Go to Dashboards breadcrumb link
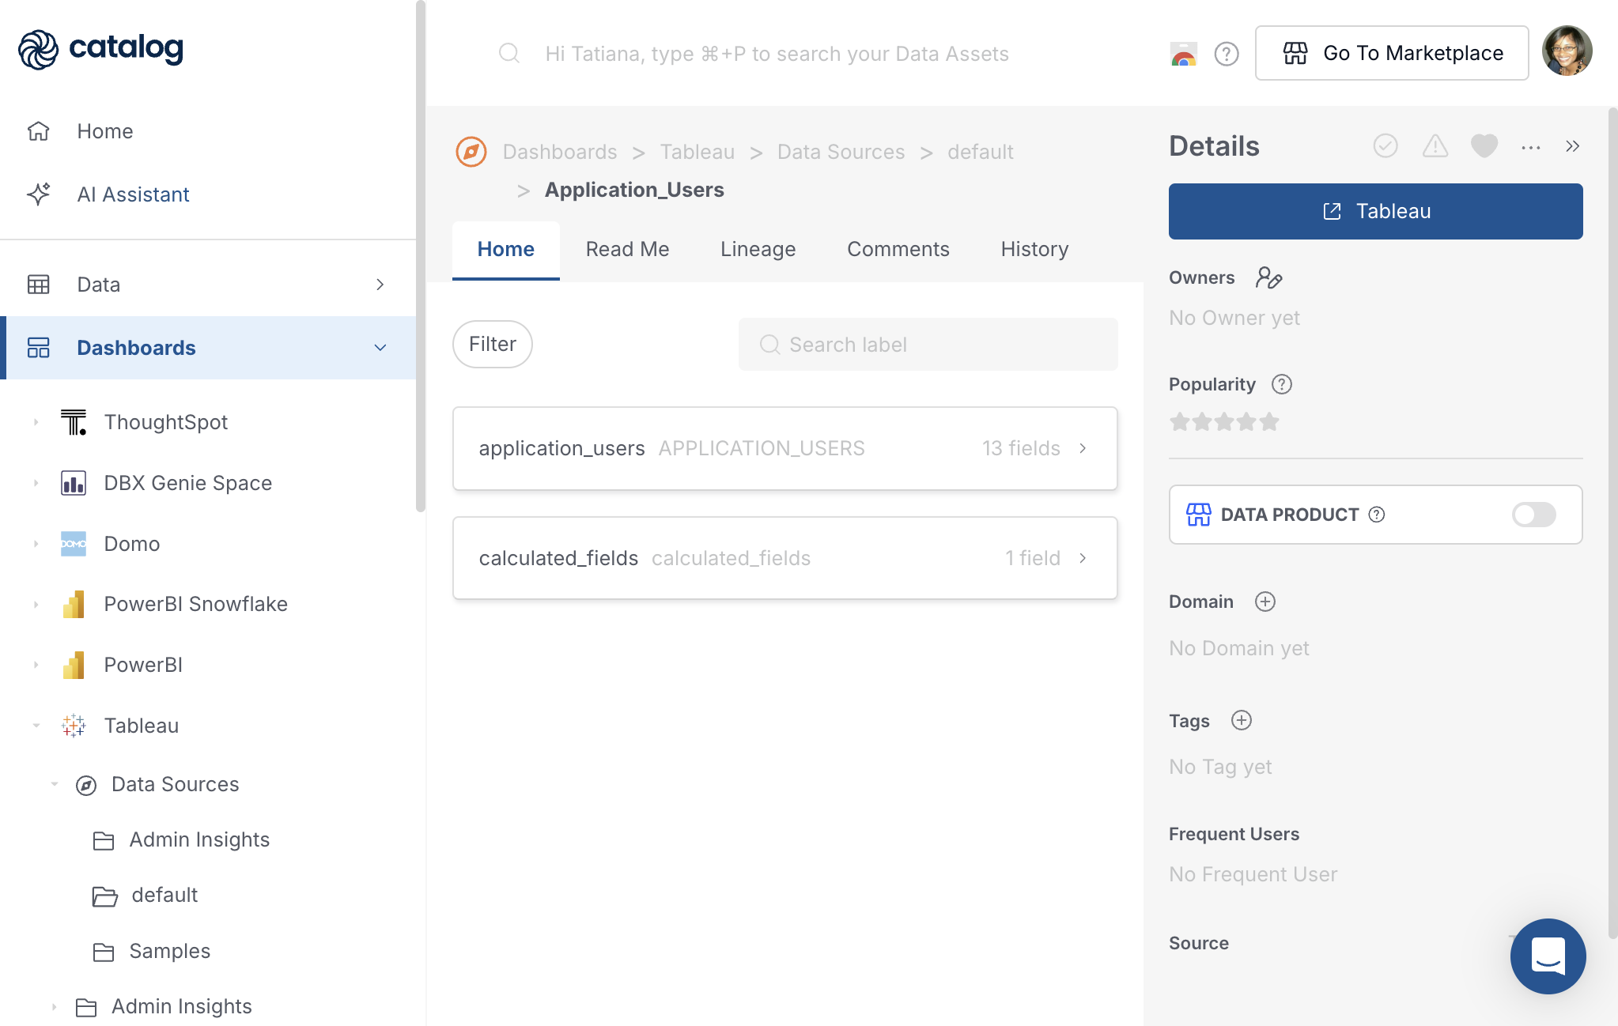This screenshot has width=1618, height=1026. (560, 152)
